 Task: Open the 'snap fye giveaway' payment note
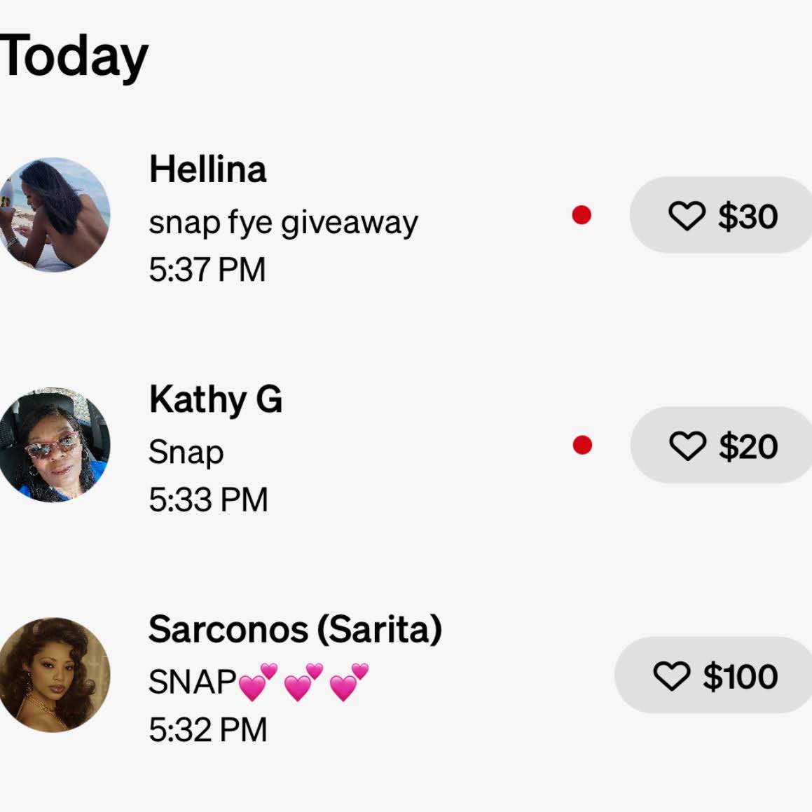click(283, 223)
